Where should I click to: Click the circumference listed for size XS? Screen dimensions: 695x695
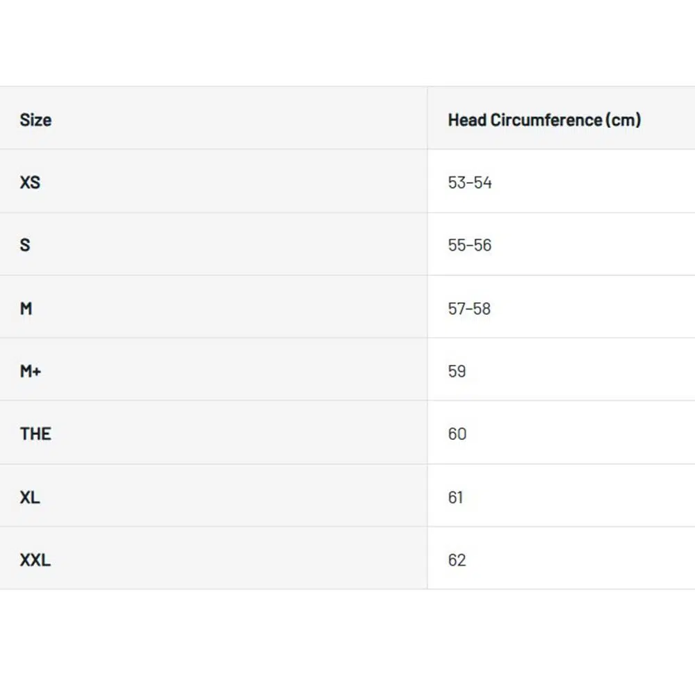[470, 182]
